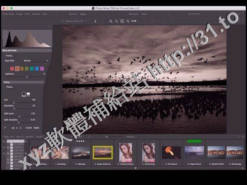Select the 8 - Stockholm.jpg thumbnail
247x185 pixels.
(x=235, y=153)
